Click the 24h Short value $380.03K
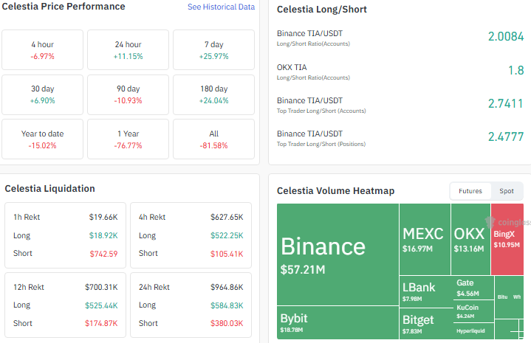Viewport: 531px width, 343px height. 227,323
